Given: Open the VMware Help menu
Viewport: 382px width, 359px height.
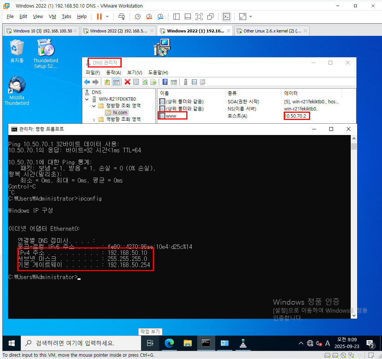Looking at the screenshot, I should (x=82, y=16).
